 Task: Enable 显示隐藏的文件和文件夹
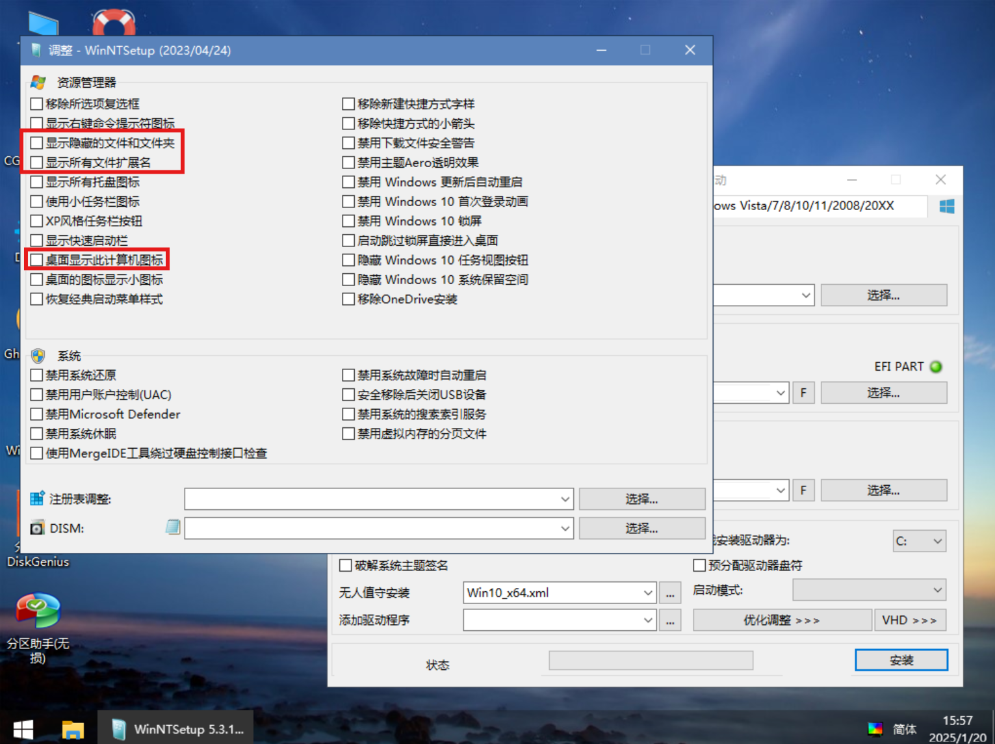[36, 142]
